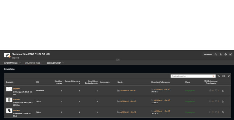Open the thumbnail of Siebschlauch part 1126430
This screenshot has width=234, height=120.
coord(9,100)
